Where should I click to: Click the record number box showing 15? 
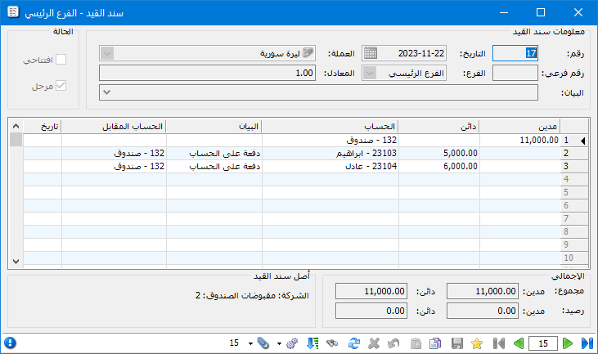coord(543,343)
